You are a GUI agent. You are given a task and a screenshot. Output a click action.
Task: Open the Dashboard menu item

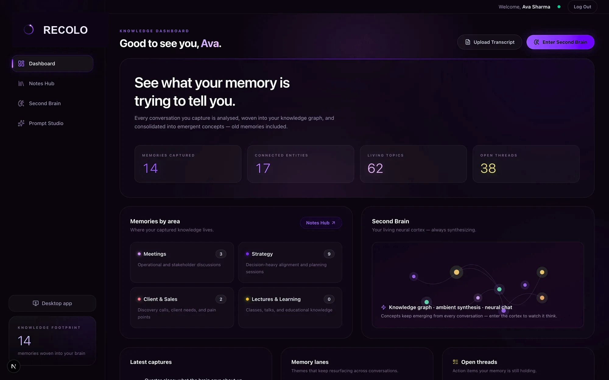coord(52,64)
